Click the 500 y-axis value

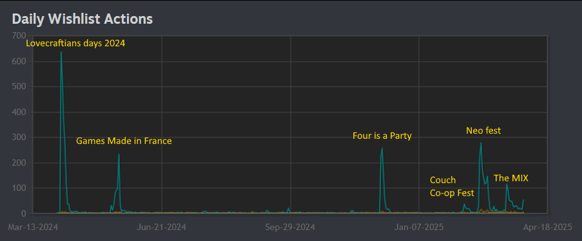pyautogui.click(x=19, y=87)
